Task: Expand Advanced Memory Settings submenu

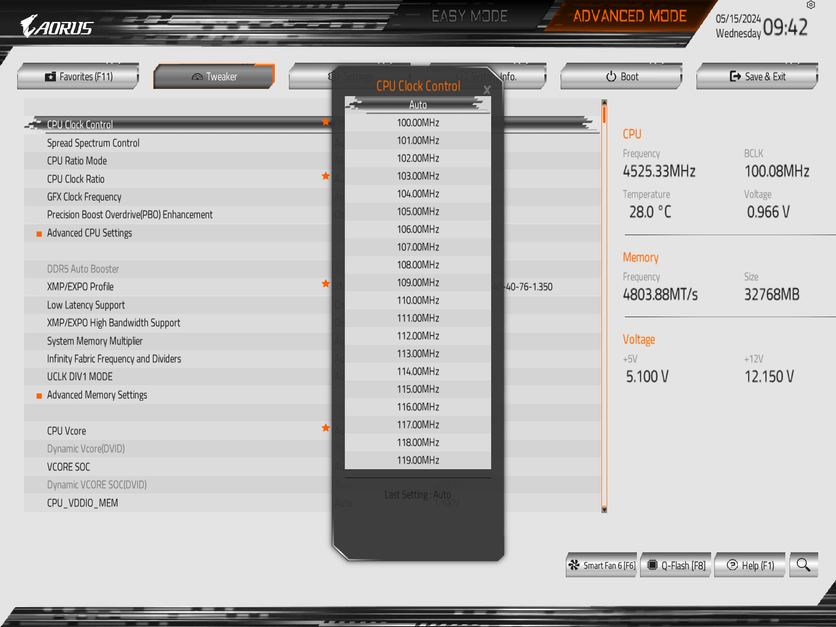Action: pos(312,395)
